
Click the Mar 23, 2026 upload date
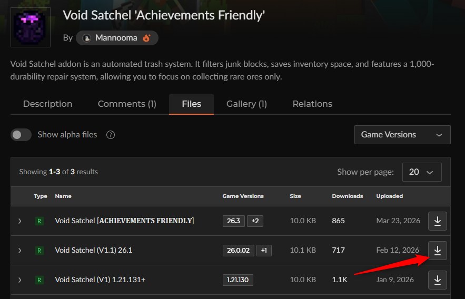(x=398, y=221)
